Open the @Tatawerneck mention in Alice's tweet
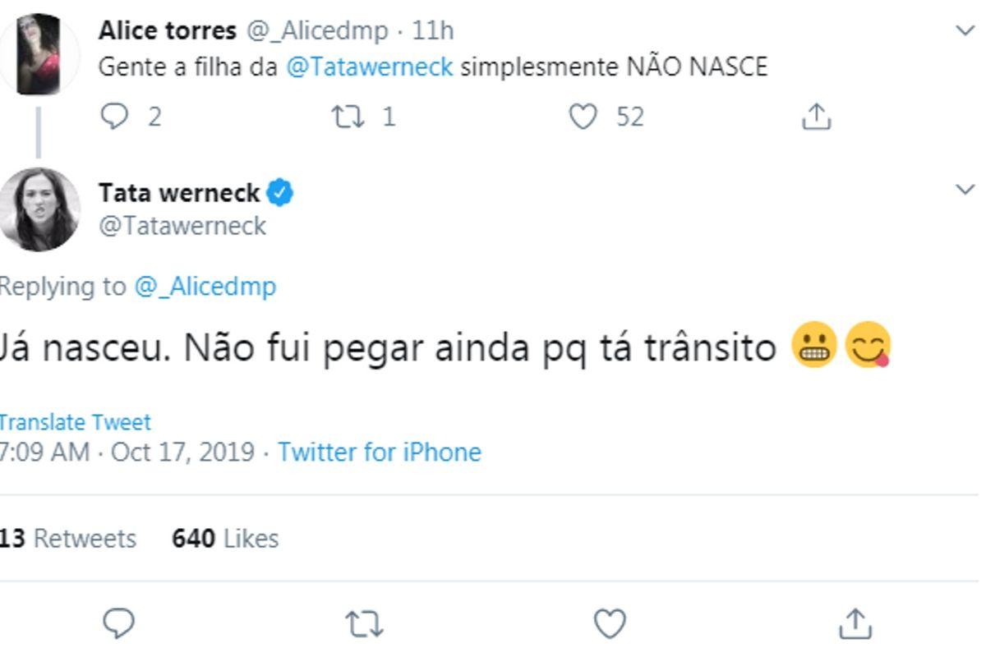This screenshot has height=657, width=986. pyautogui.click(x=369, y=67)
